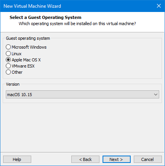Select the Apple Mac OS X radio circle
The image size is (165, 166).
tap(8, 60)
